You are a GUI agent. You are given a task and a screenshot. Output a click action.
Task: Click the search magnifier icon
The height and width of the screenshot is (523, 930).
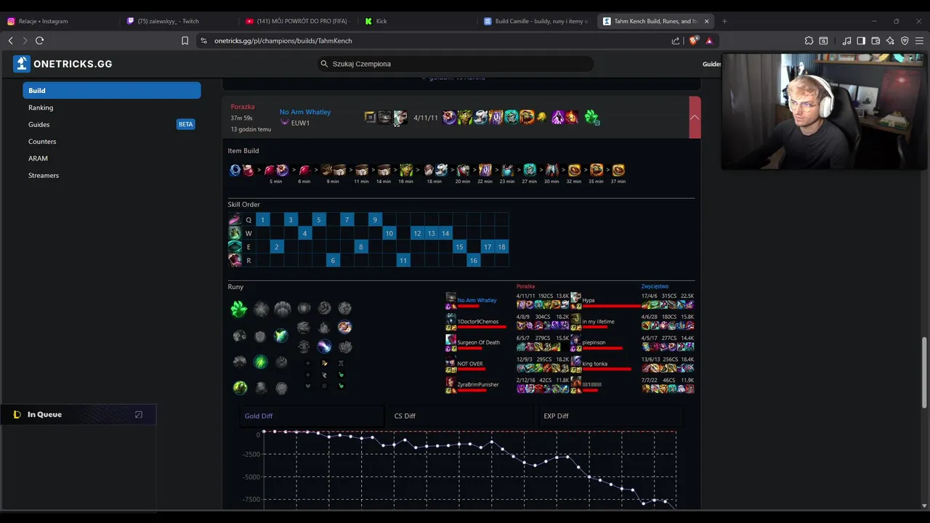(x=324, y=64)
